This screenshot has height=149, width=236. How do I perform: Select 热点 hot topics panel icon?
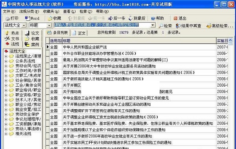7,33
